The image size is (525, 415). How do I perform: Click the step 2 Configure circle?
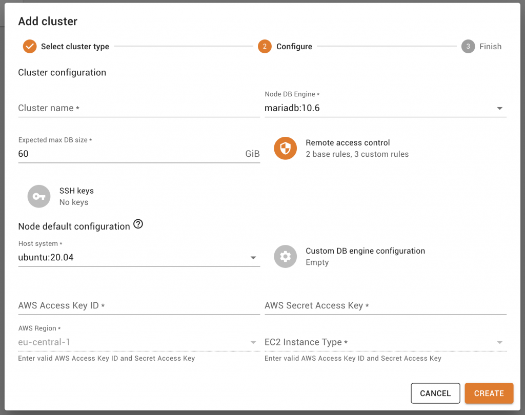(265, 46)
